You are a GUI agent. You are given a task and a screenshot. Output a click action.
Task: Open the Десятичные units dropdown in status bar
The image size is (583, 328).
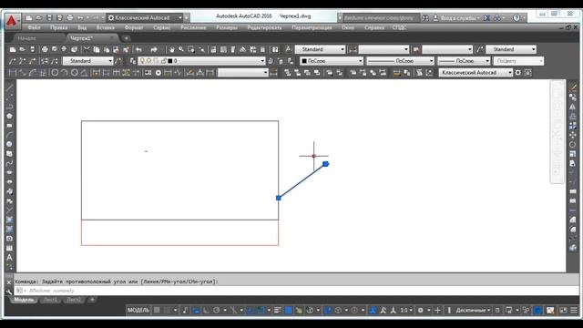(x=473, y=310)
